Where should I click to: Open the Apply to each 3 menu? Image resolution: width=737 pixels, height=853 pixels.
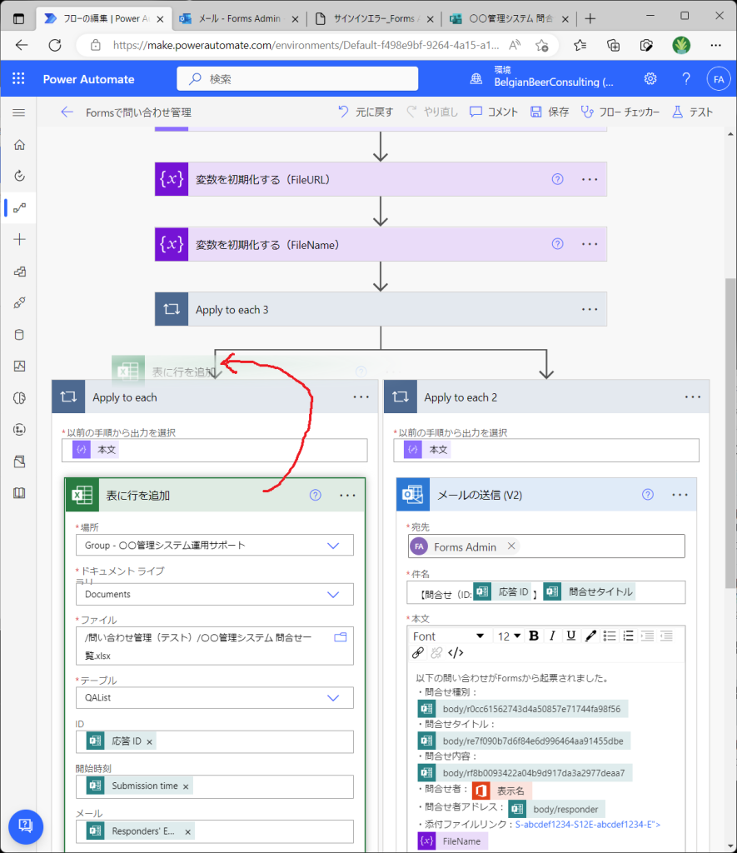point(590,309)
